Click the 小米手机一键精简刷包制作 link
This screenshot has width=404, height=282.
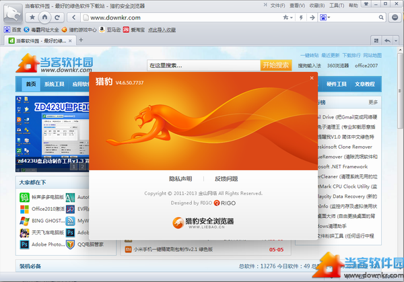pyautogui.click(x=173, y=249)
